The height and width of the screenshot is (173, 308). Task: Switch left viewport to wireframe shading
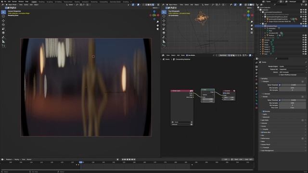coord(146,5)
